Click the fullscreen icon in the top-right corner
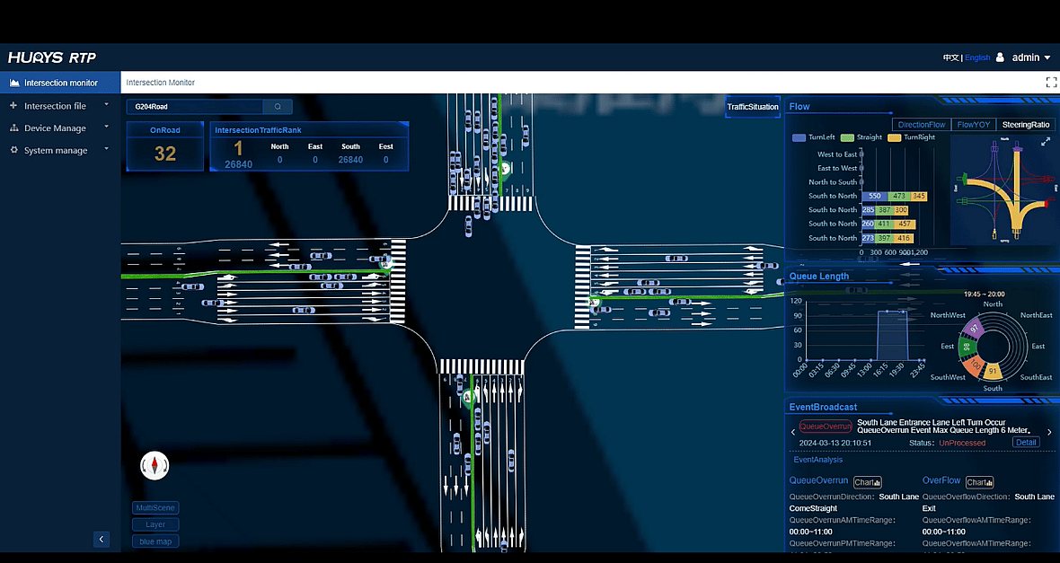1060x563 pixels. point(1051,82)
